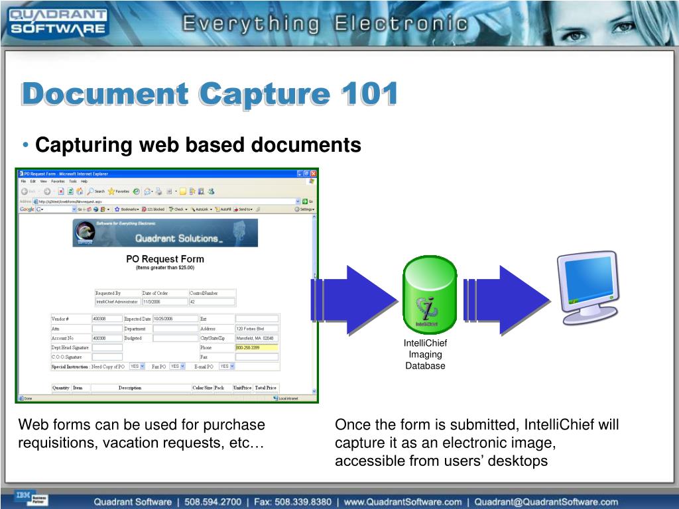Open the Help menu
The height and width of the screenshot is (509, 679).
tap(84, 182)
